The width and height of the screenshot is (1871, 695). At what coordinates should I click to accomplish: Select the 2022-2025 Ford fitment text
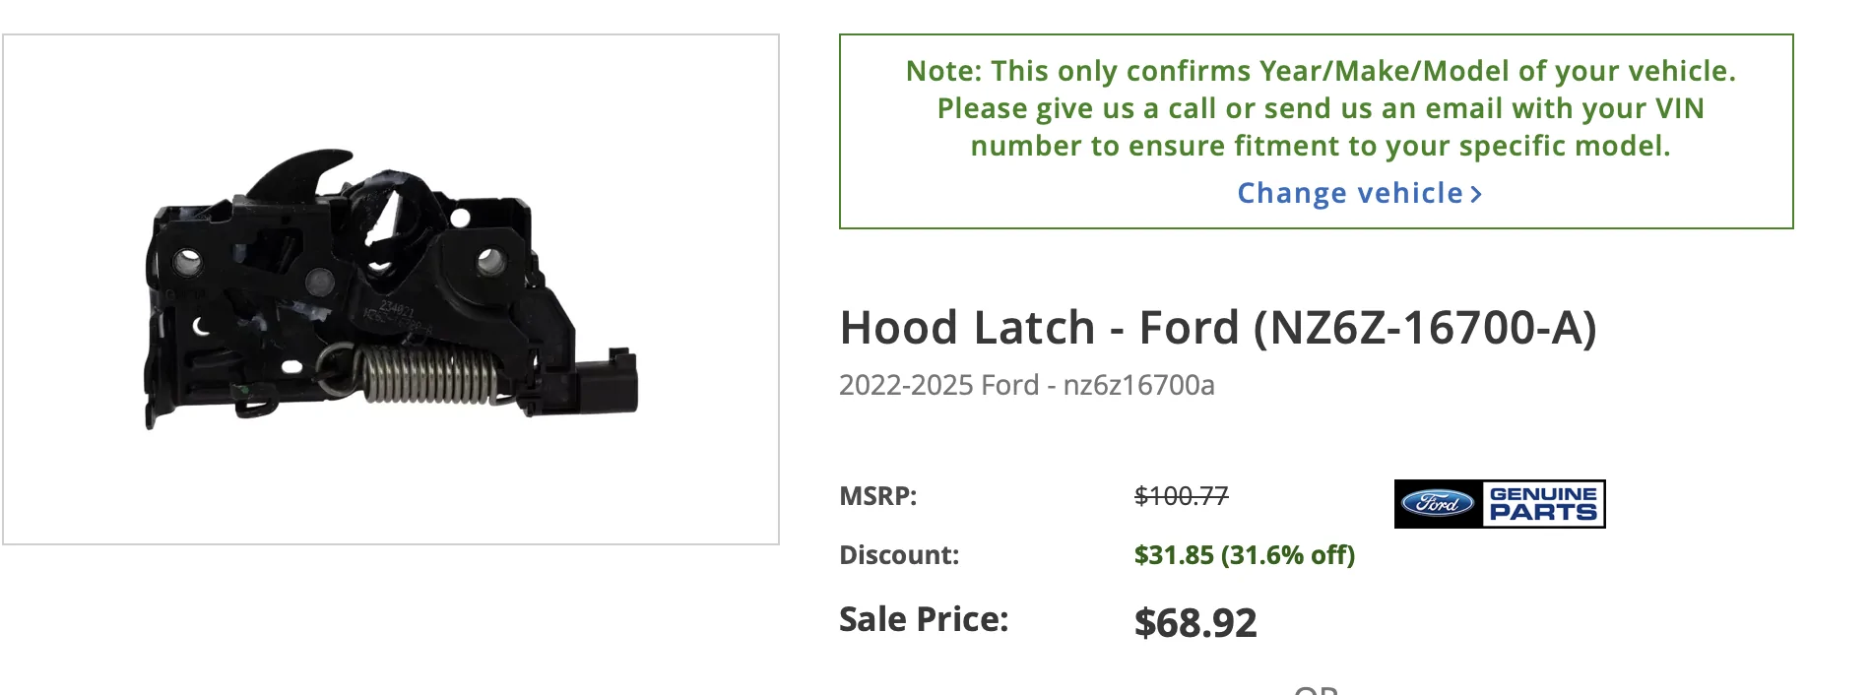click(x=1028, y=386)
